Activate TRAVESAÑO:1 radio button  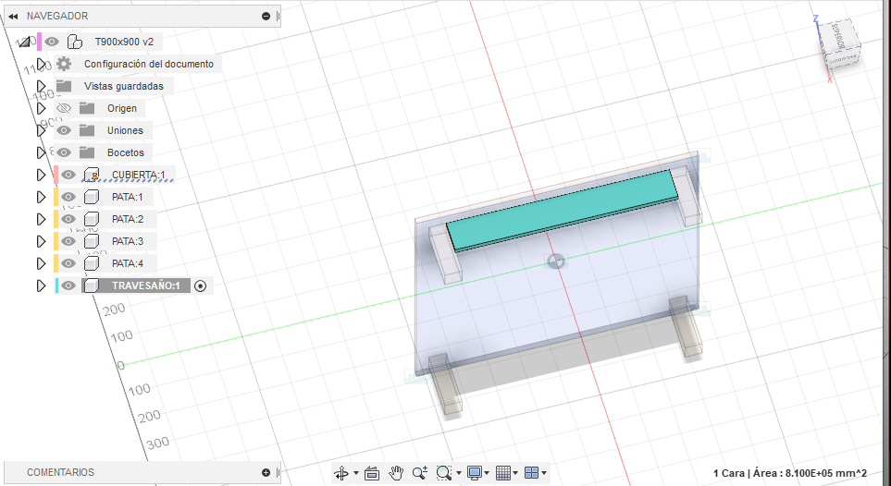pos(201,286)
